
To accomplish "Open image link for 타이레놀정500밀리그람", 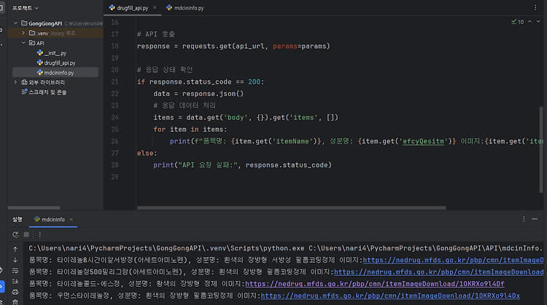I will point(439,272).
